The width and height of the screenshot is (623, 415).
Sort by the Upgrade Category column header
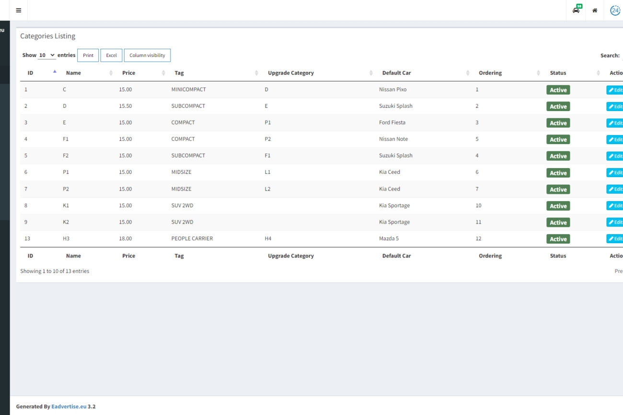coord(291,73)
